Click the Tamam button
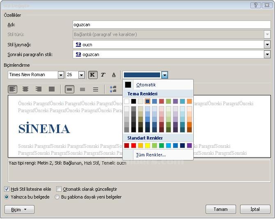Screen dimensions: 275x219 tap(220, 209)
